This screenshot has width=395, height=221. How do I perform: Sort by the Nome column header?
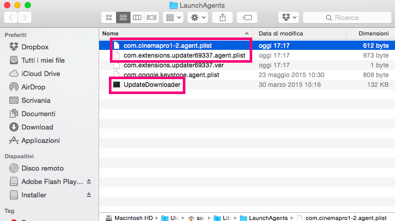point(176,33)
